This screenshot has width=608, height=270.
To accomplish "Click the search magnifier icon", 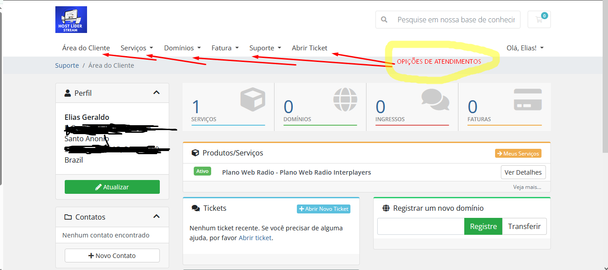I will [384, 20].
